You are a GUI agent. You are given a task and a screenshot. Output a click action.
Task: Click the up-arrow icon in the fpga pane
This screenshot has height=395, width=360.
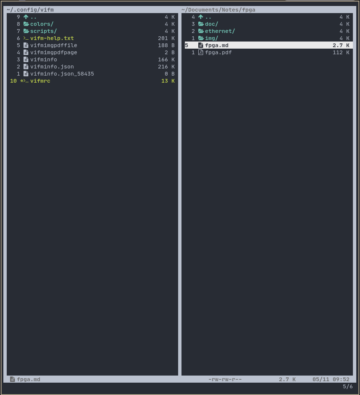[201, 17]
